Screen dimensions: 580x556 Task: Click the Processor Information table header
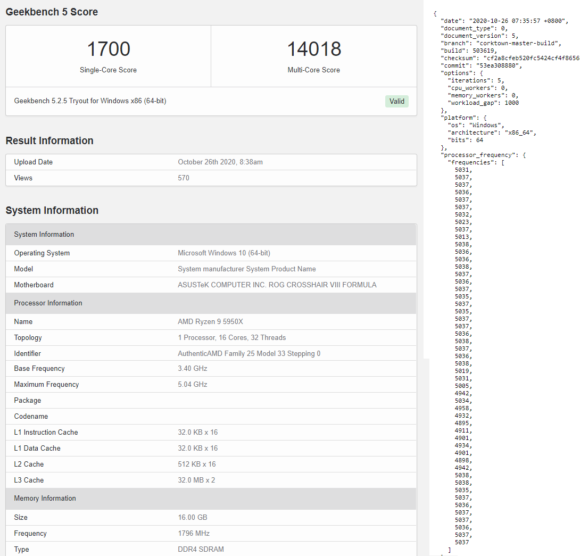(x=211, y=303)
